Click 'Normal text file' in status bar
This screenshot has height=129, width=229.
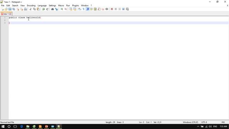7,122
